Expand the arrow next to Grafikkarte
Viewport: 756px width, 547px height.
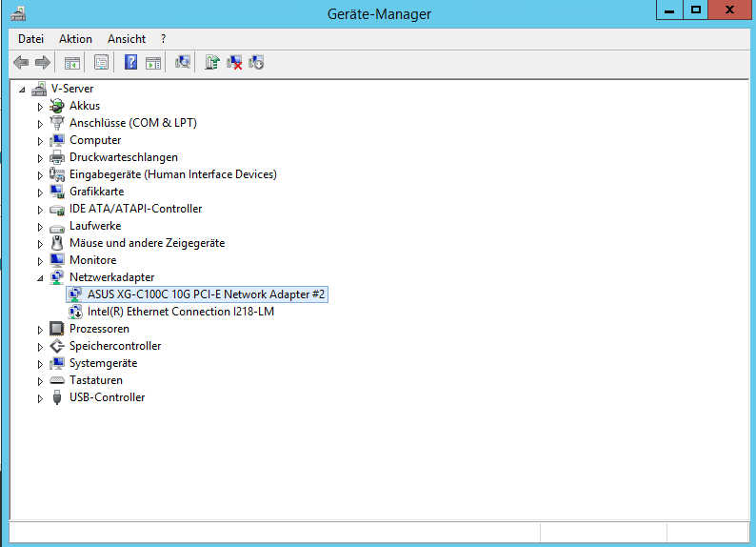pyautogui.click(x=40, y=192)
